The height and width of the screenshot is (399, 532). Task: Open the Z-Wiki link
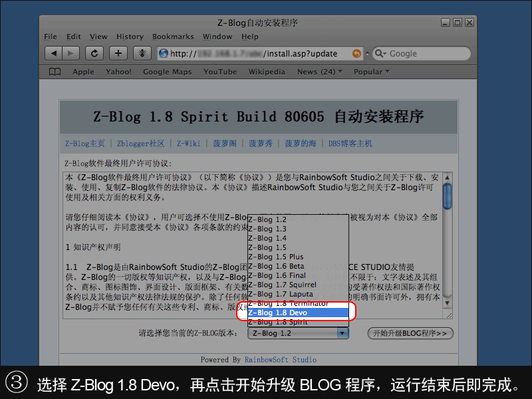[x=189, y=144]
